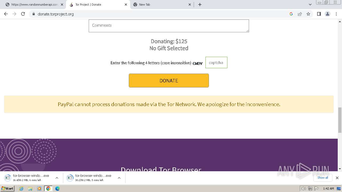This screenshot has height=192, width=342.
Task: Open the Chrome profile avatar
Action: coord(328,14)
